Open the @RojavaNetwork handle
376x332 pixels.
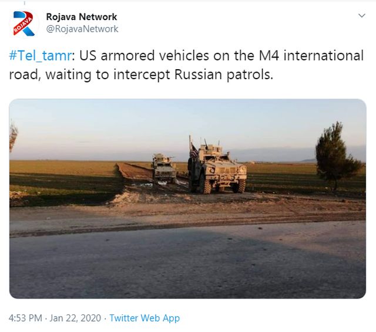click(82, 29)
